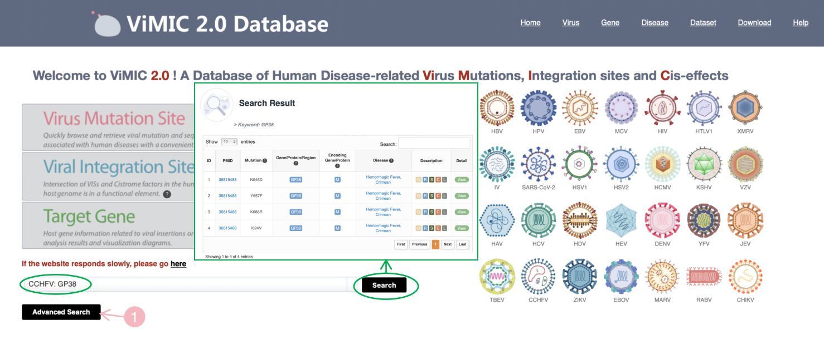824x344 pixels.
Task: Open the RABV virus icon
Action: pyautogui.click(x=704, y=277)
